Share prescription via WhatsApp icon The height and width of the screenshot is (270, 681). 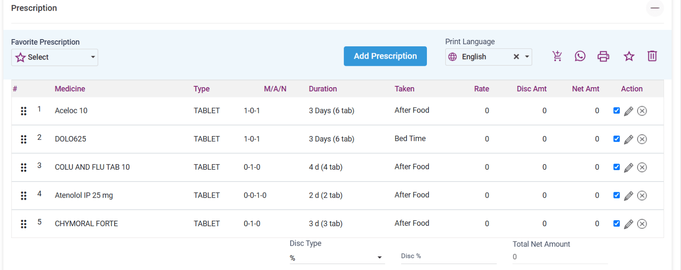coord(580,56)
